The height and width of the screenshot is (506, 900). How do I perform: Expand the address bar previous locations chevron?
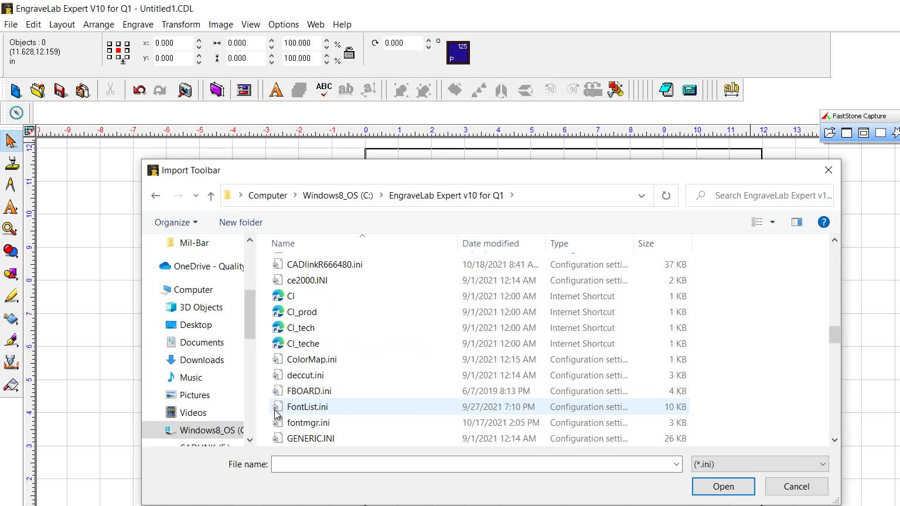point(642,196)
